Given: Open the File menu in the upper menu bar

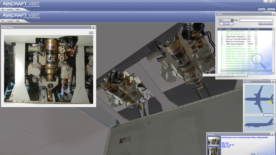Looking at the screenshot, I should tap(3, 9).
